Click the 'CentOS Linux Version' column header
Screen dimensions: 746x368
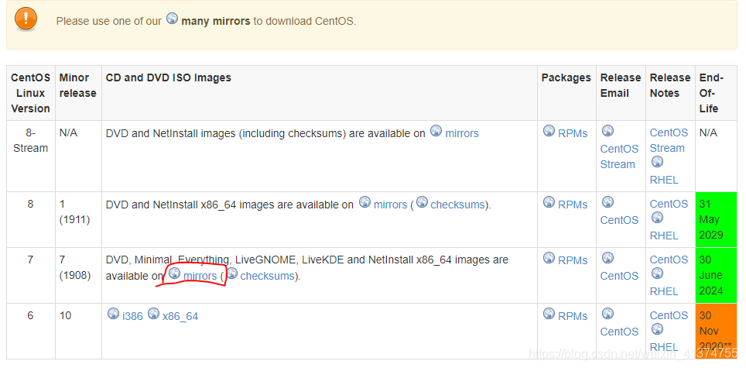(30, 93)
